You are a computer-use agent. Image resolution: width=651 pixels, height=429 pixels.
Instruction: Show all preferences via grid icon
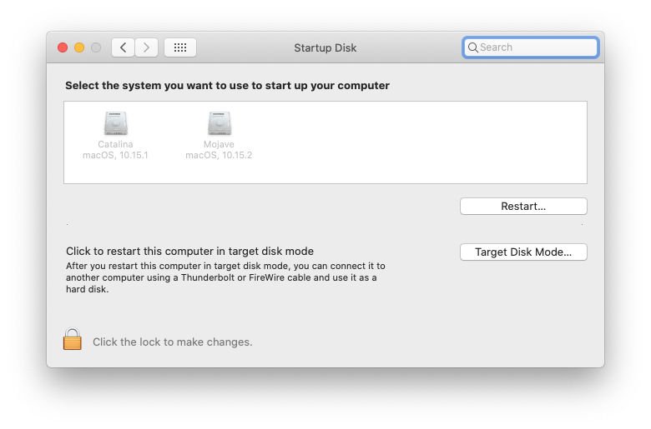tap(180, 47)
